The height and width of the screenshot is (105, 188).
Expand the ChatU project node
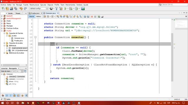pos(2,21)
